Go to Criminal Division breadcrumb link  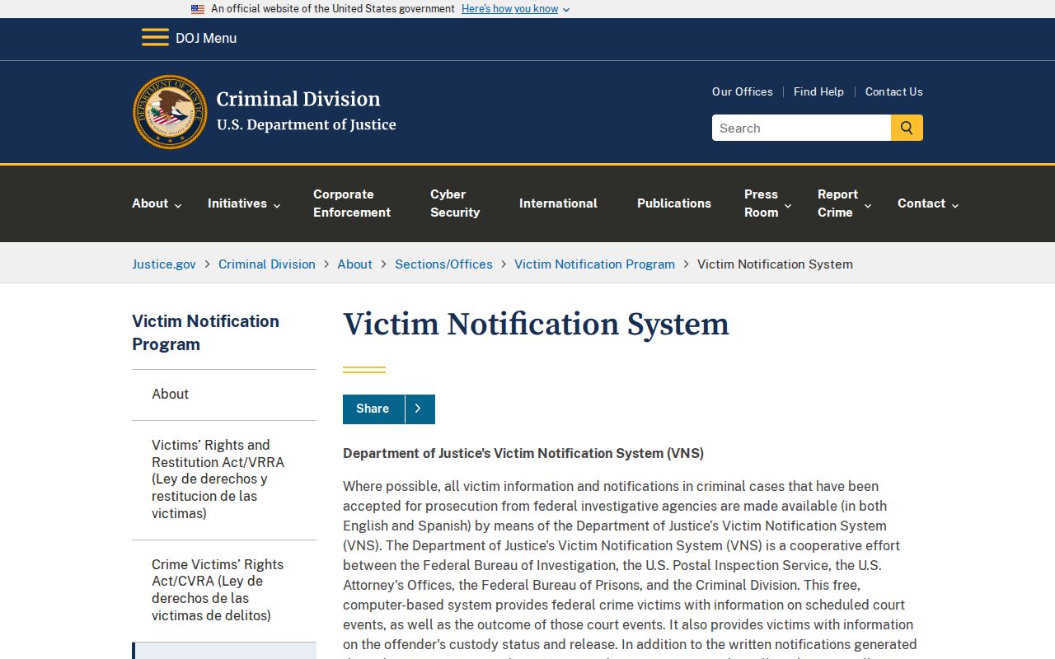(x=267, y=264)
